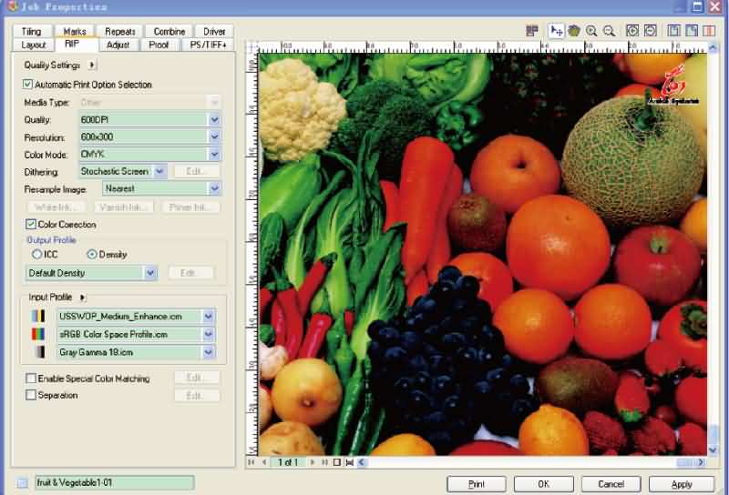Uncheck the Color Correction checkbox
Screen dimensions: 729x495
31,224
